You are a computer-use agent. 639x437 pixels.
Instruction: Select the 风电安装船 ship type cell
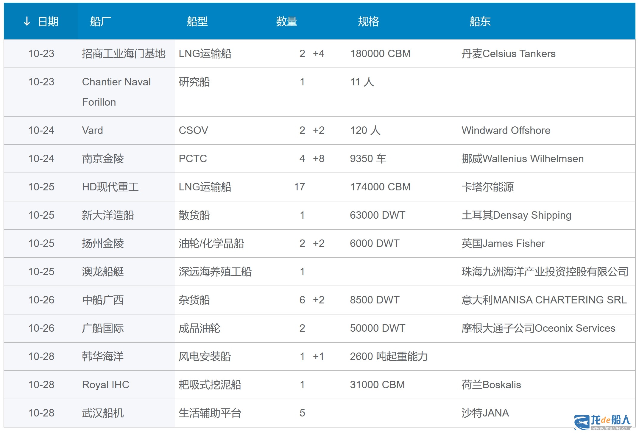[x=205, y=356]
